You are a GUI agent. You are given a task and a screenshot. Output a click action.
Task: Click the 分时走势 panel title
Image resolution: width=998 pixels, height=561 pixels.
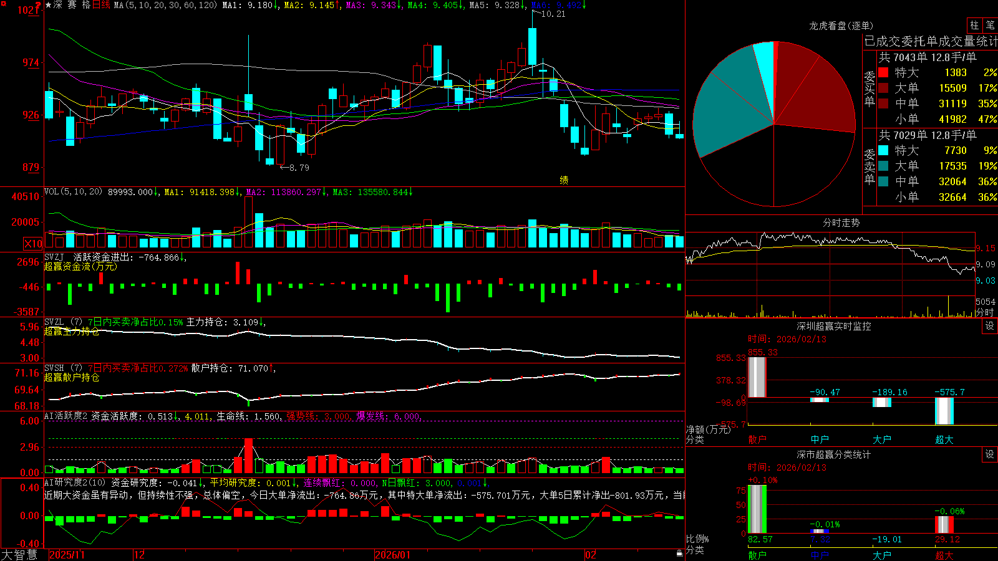click(x=841, y=223)
